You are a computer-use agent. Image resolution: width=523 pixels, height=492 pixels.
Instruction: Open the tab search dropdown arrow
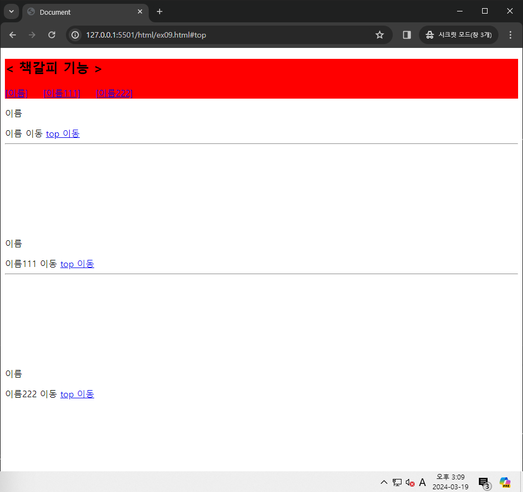11,11
